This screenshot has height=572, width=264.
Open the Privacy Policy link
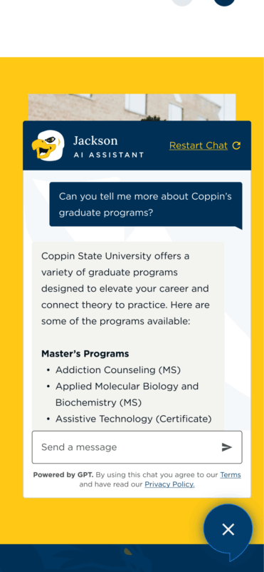pos(169,484)
